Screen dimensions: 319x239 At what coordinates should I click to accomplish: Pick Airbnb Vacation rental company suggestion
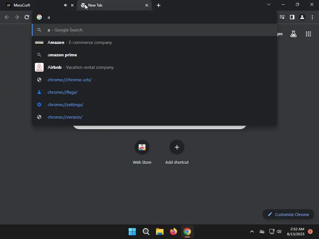point(155,67)
